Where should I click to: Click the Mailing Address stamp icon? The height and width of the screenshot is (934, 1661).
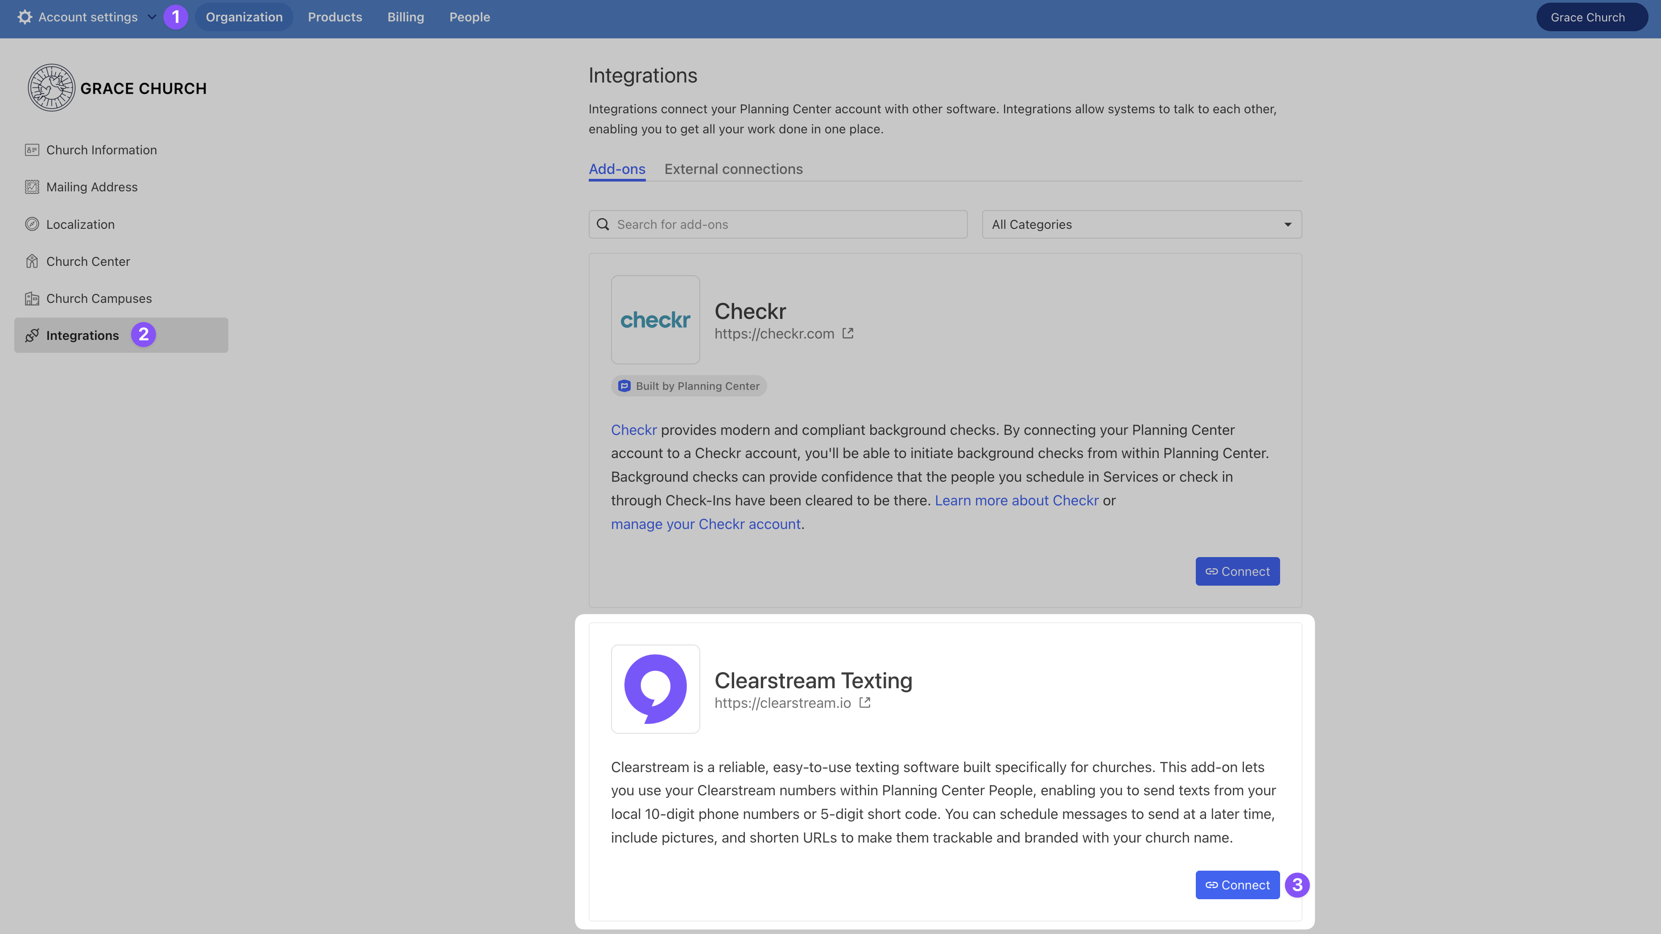pos(32,187)
